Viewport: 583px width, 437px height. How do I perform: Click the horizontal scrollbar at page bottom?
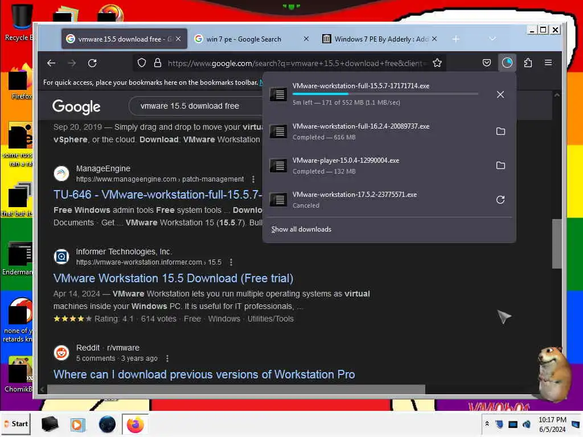236,389
